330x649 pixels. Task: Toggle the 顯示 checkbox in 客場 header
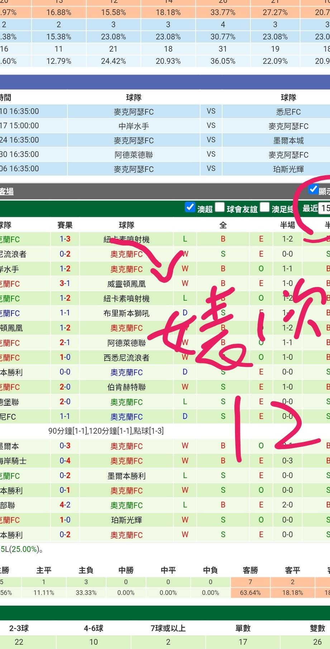click(x=314, y=189)
